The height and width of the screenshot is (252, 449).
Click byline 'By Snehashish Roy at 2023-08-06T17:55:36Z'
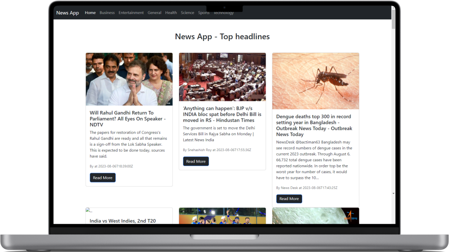click(x=217, y=150)
